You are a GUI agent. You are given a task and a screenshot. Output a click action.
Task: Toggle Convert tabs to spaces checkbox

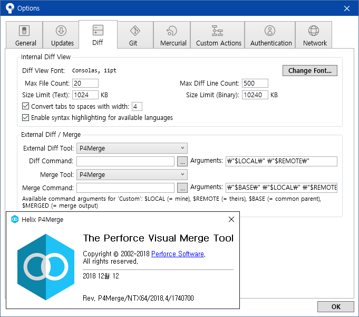25,106
